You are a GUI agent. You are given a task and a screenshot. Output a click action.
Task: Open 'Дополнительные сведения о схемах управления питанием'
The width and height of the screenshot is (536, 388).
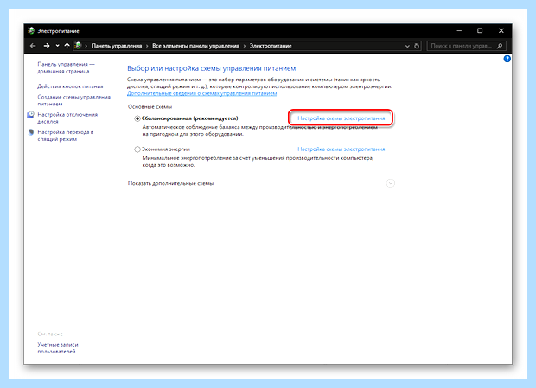coord(201,93)
